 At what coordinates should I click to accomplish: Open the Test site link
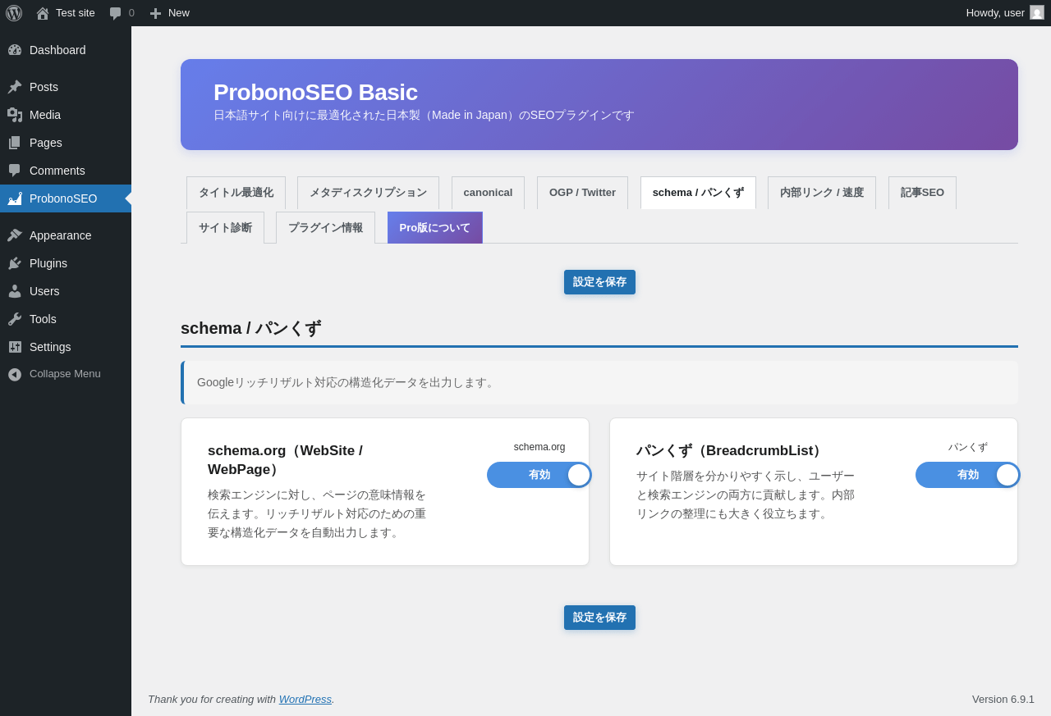point(76,13)
